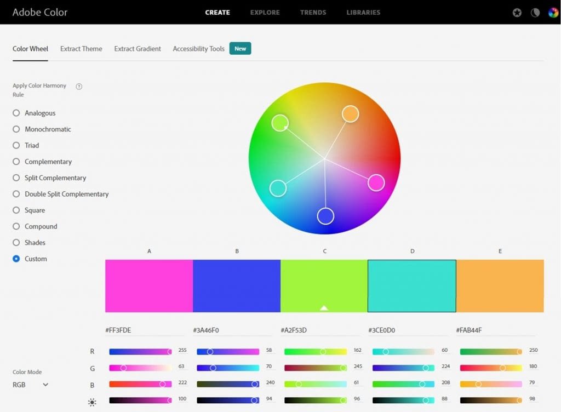Open the EXPLORE section in the top navigation
The width and height of the screenshot is (561, 412).
pos(265,12)
